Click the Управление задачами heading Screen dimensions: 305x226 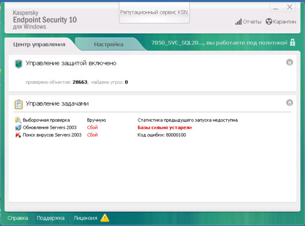coord(57,103)
